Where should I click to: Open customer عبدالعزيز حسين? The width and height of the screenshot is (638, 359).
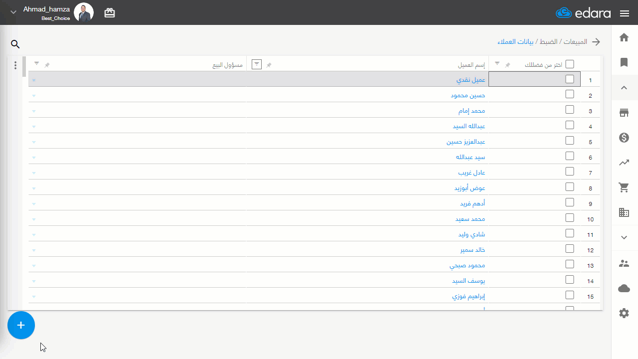[466, 142]
